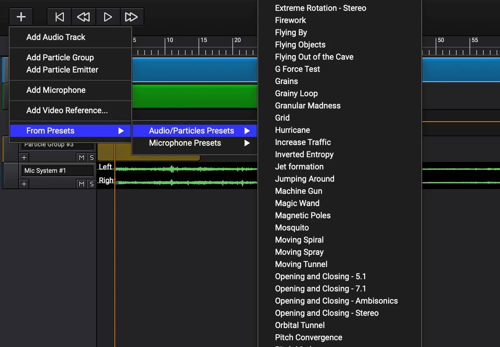This screenshot has width=500, height=347.
Task: Pick Add Particle Emitter from the menu
Action: coord(62,70)
